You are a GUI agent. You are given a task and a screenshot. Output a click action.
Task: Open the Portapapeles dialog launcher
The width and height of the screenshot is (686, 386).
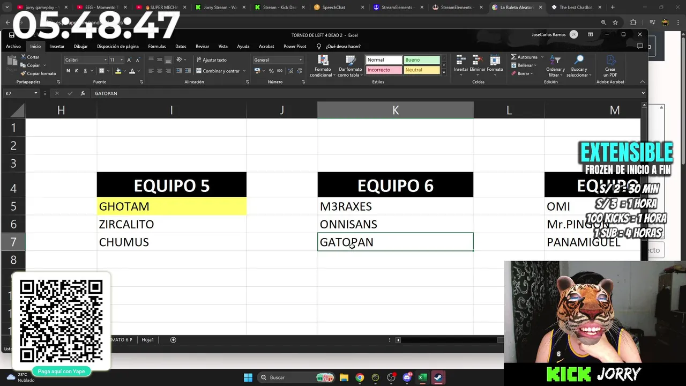tap(58, 82)
